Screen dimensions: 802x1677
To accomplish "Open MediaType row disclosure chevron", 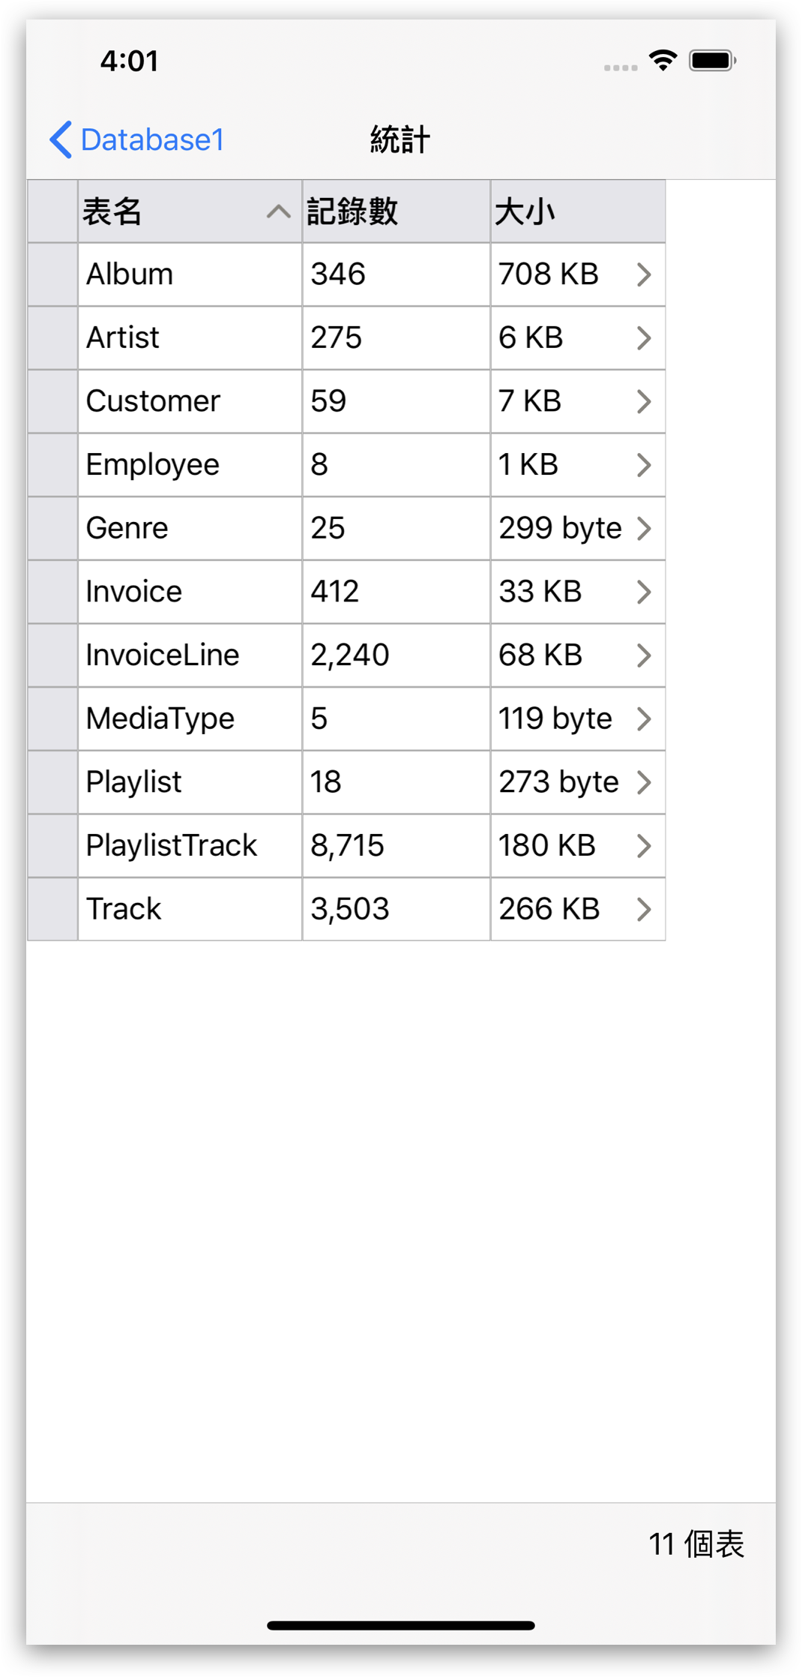I will coord(644,719).
